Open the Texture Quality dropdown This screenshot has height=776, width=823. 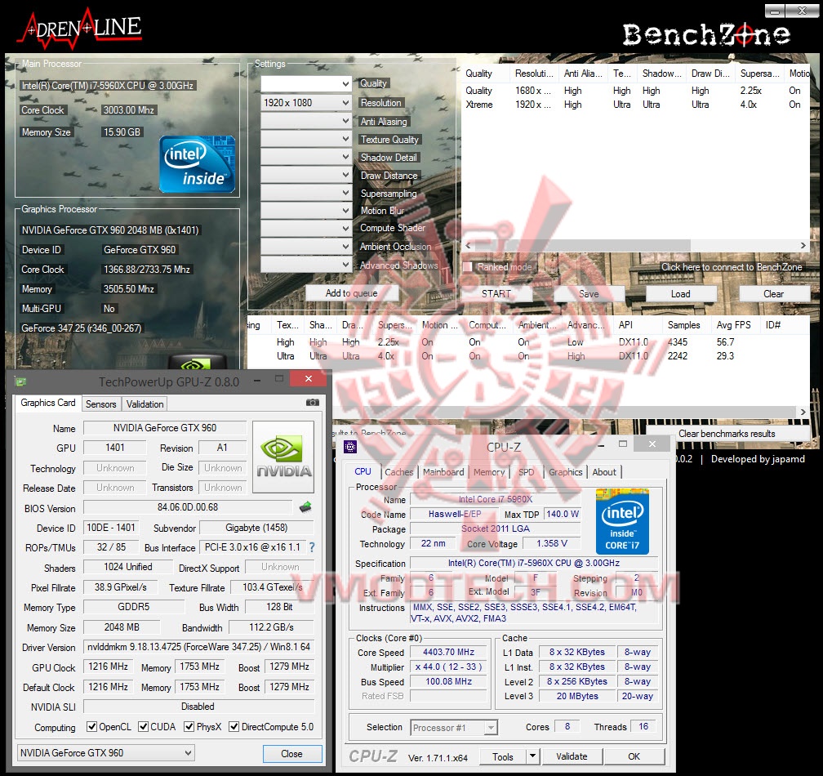[306, 139]
